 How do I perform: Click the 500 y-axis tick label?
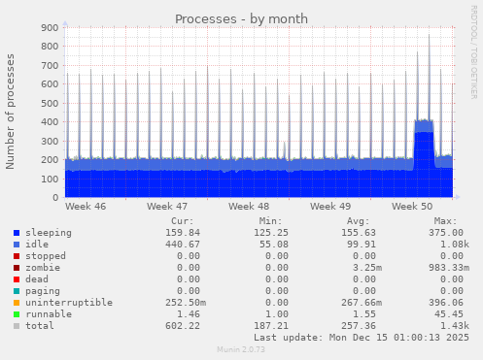click(x=50, y=104)
